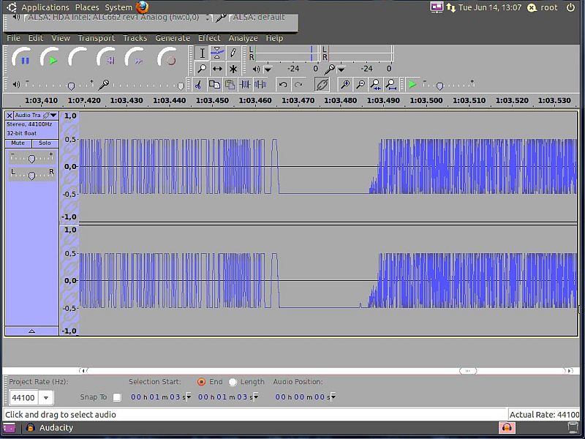Select the End radio button
Image resolution: width=585 pixels, height=439 pixels.
pyautogui.click(x=202, y=382)
